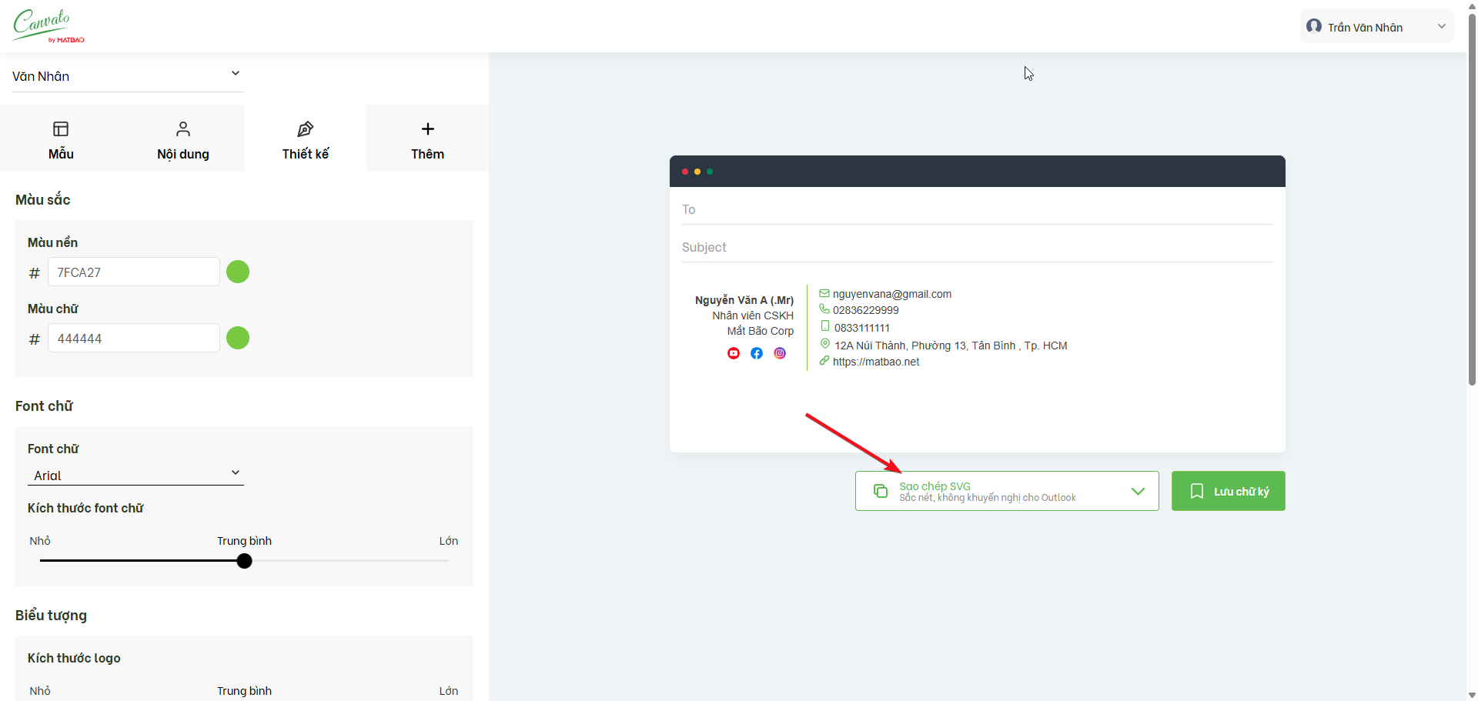Open the Màu chữ color swatch

pyautogui.click(x=238, y=338)
